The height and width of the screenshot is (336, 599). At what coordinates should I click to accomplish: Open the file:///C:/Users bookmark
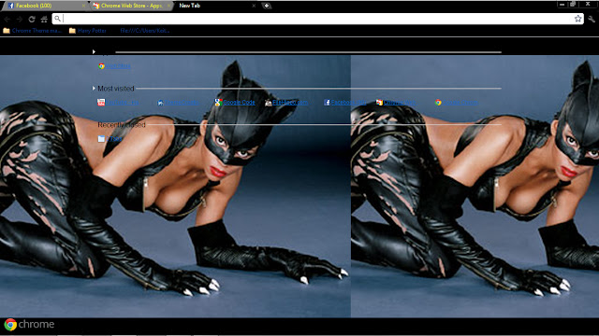pos(144,31)
